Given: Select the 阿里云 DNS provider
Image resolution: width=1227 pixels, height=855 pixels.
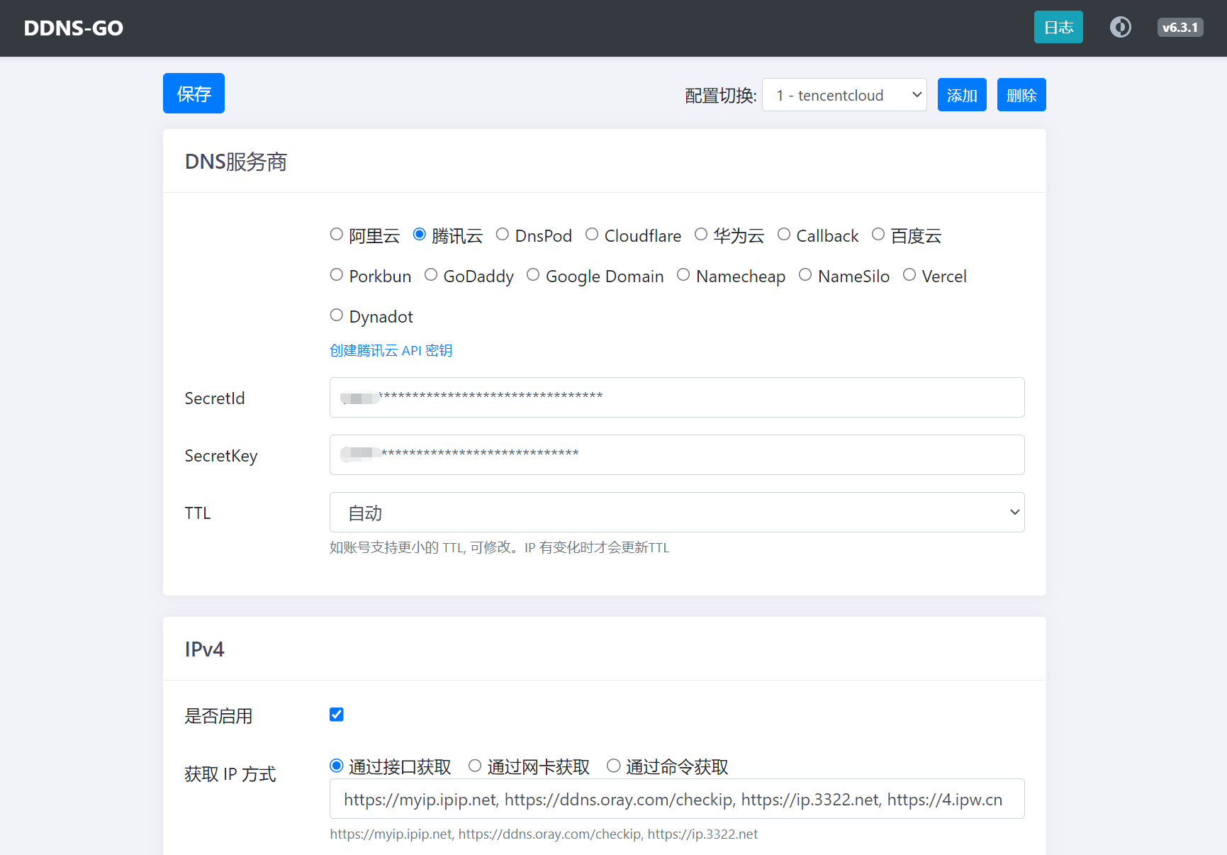Looking at the screenshot, I should (x=337, y=235).
